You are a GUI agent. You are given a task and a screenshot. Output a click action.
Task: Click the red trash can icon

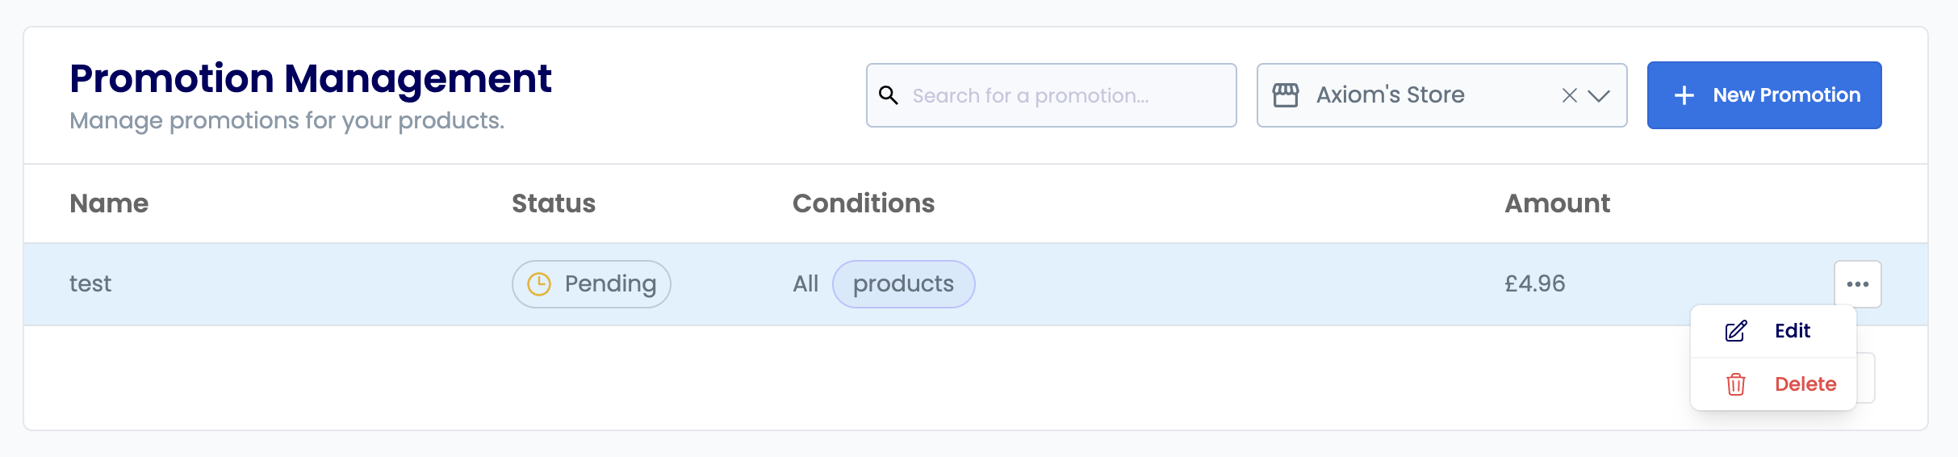(1736, 384)
